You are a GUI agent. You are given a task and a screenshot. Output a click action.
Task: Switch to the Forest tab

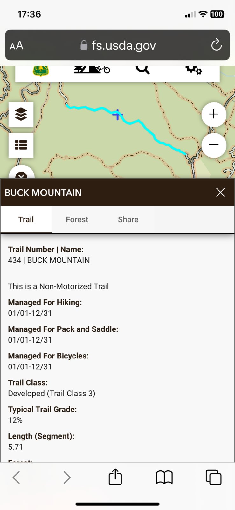(x=77, y=219)
